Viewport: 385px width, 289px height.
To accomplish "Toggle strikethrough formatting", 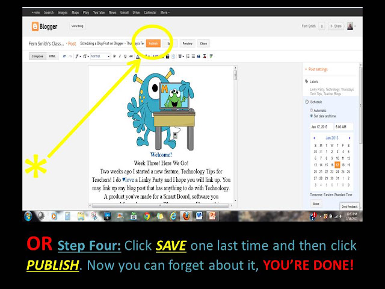I will [x=131, y=56].
